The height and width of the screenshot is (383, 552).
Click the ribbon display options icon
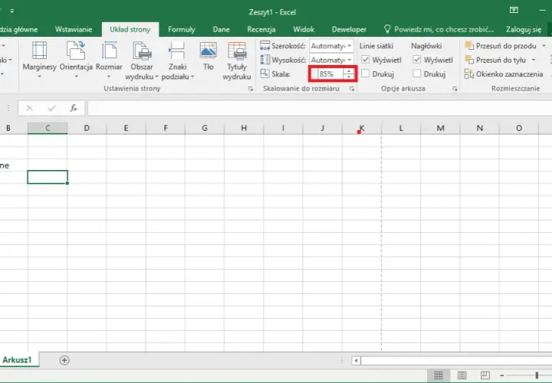(x=514, y=11)
